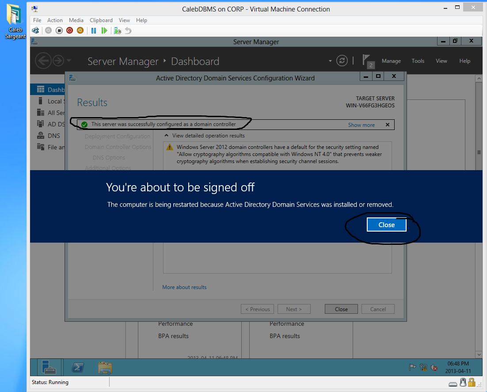The height and width of the screenshot is (392, 487).
Task: Click the Ctrl+Alt+Delete toolbar icon
Action: pos(35,30)
